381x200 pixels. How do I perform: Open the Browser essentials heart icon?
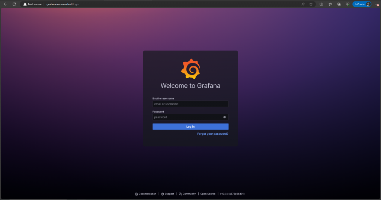coord(348,4)
